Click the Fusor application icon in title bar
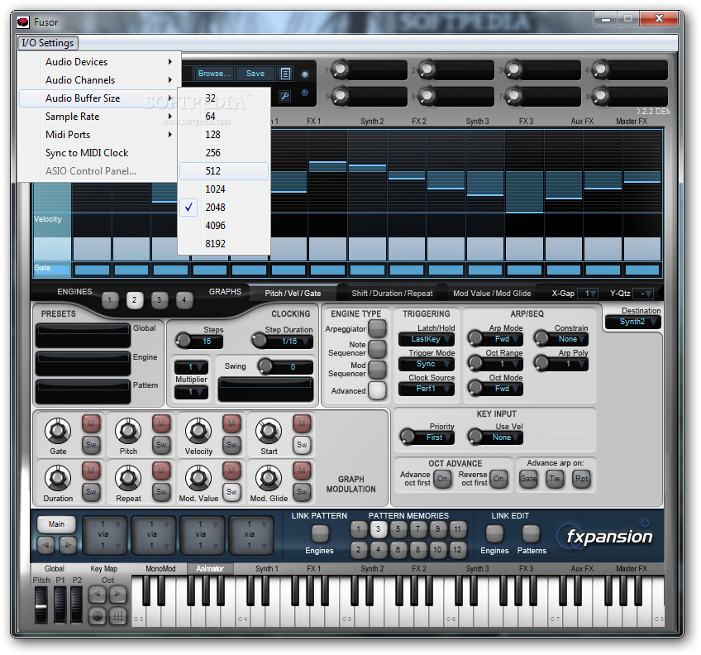The image size is (701, 655). pos(23,22)
